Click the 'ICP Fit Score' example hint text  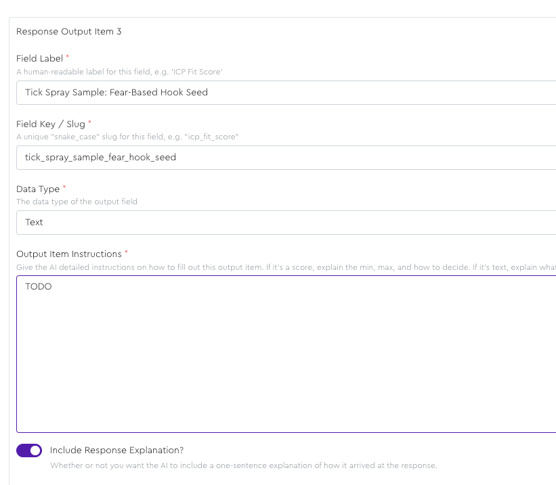click(120, 72)
